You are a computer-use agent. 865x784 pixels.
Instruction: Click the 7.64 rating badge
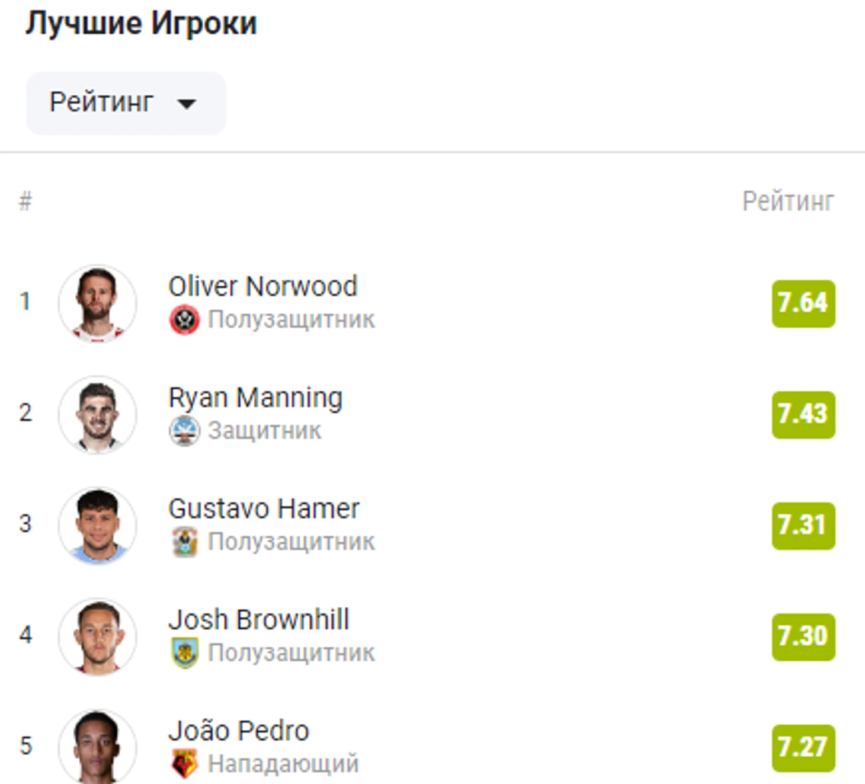[803, 303]
